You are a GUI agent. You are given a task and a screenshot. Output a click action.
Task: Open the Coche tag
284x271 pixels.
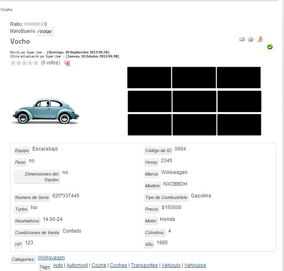pos(99,265)
